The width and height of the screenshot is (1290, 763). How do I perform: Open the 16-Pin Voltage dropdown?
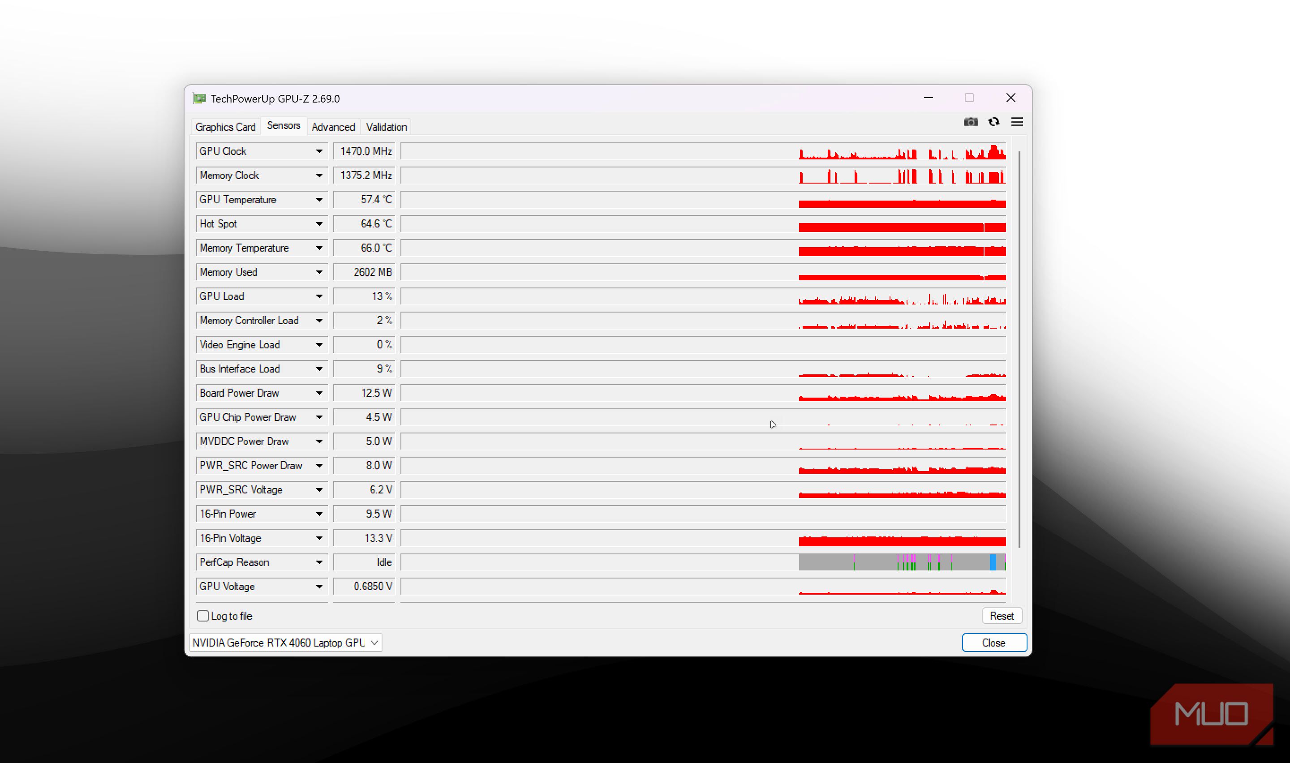319,538
